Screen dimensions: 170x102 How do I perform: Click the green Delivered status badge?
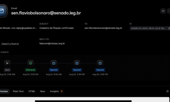[x=31, y=70]
